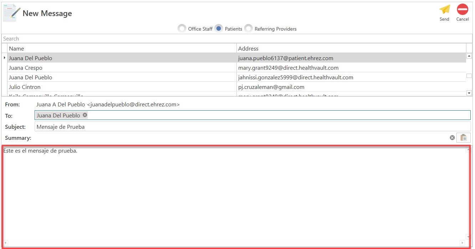Image resolution: width=475 pixels, height=249 pixels.
Task: Click address juana.pueblo6137@patient.ehrez.com
Action: [286, 58]
